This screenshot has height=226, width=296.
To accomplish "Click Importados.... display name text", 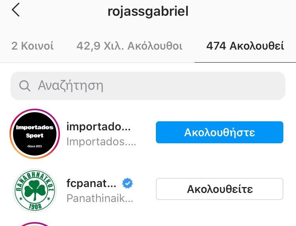I will coord(101,142).
